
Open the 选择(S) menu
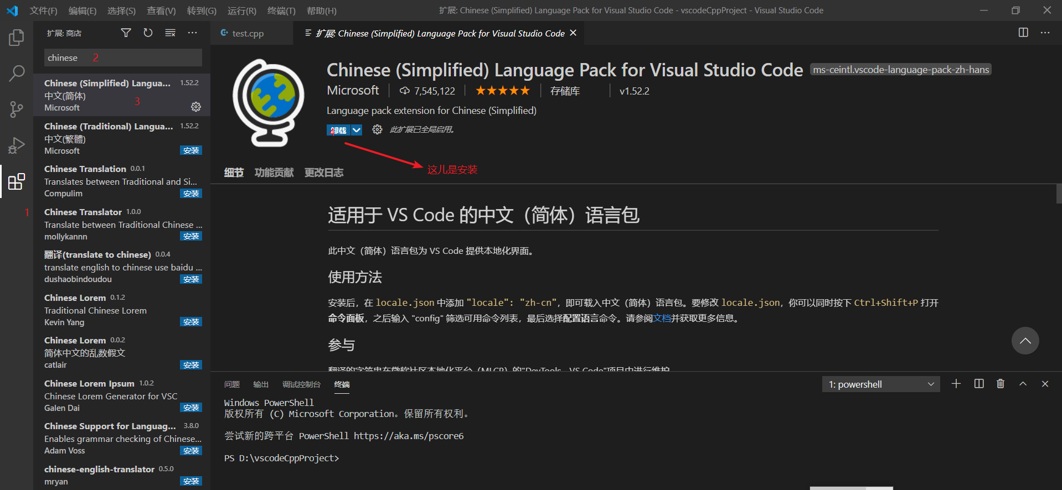point(121,11)
